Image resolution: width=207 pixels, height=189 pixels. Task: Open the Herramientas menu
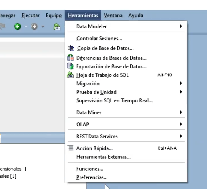83,16
